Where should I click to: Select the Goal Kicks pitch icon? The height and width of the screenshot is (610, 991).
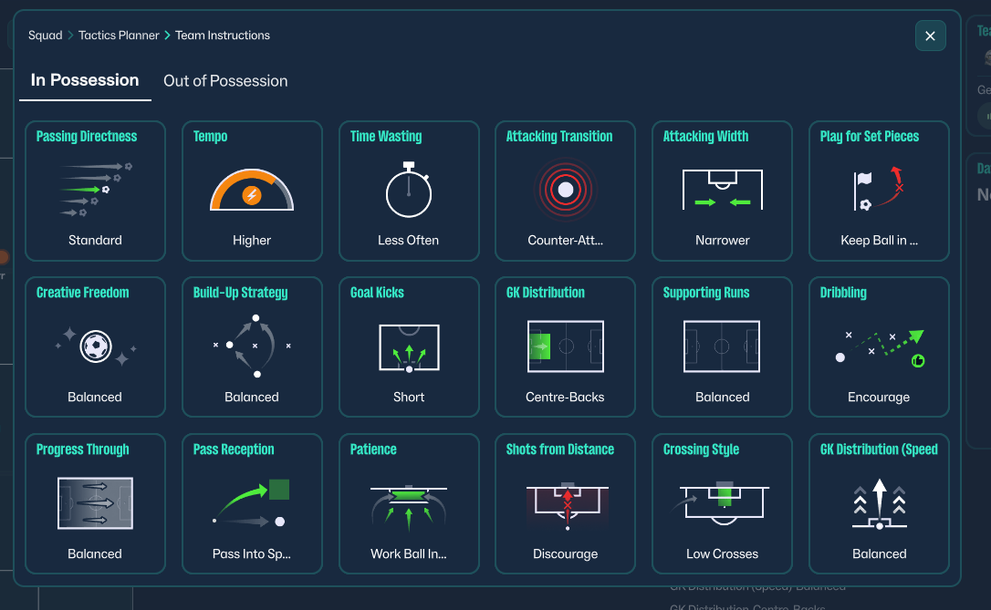408,346
